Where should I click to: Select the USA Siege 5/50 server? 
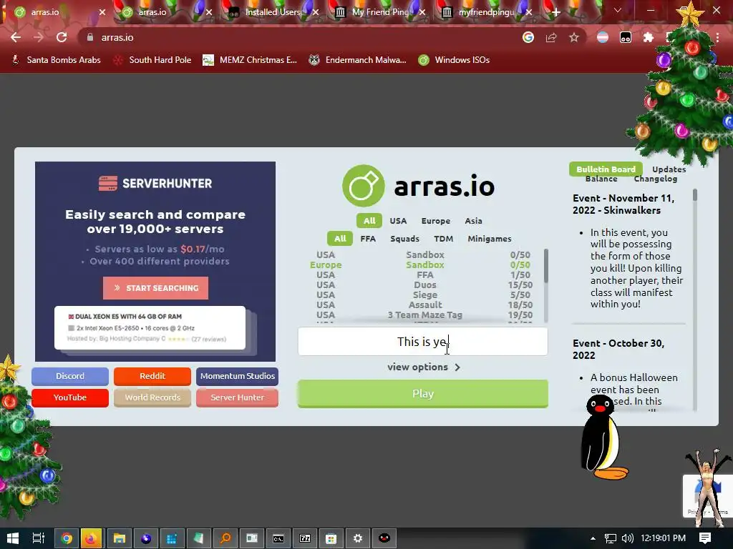pyautogui.click(x=423, y=295)
